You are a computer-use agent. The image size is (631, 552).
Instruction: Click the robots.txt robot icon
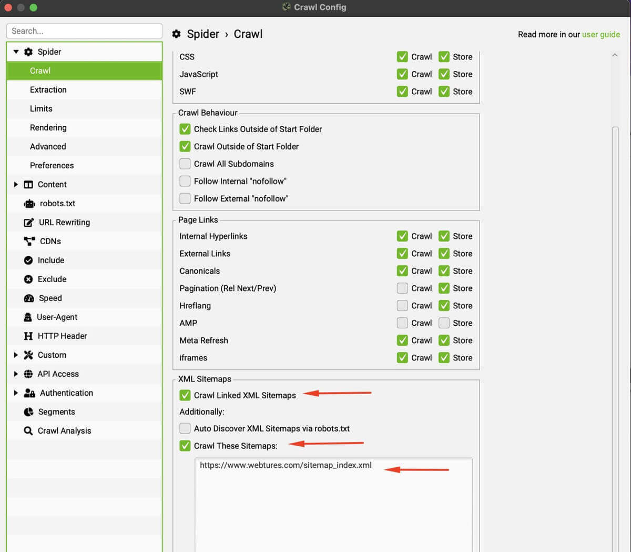click(29, 204)
